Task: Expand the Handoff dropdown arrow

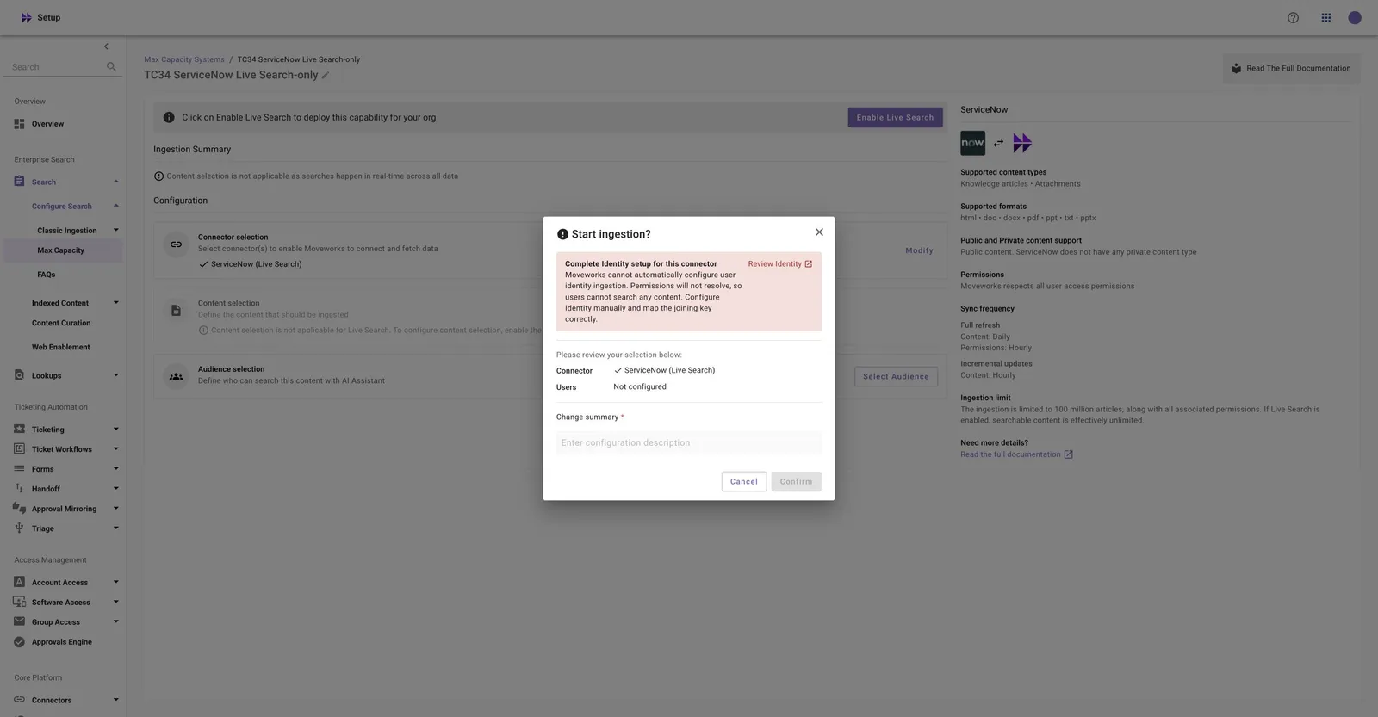Action: (x=115, y=488)
